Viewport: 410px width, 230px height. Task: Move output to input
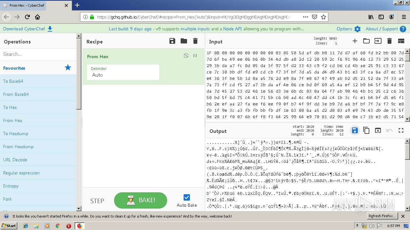[x=378, y=130]
